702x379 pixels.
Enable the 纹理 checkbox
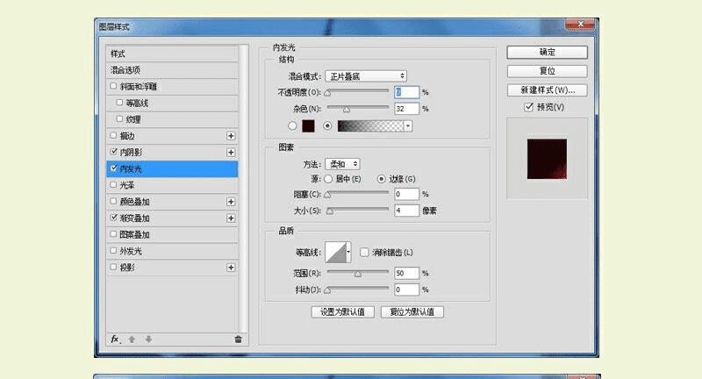click(x=119, y=119)
